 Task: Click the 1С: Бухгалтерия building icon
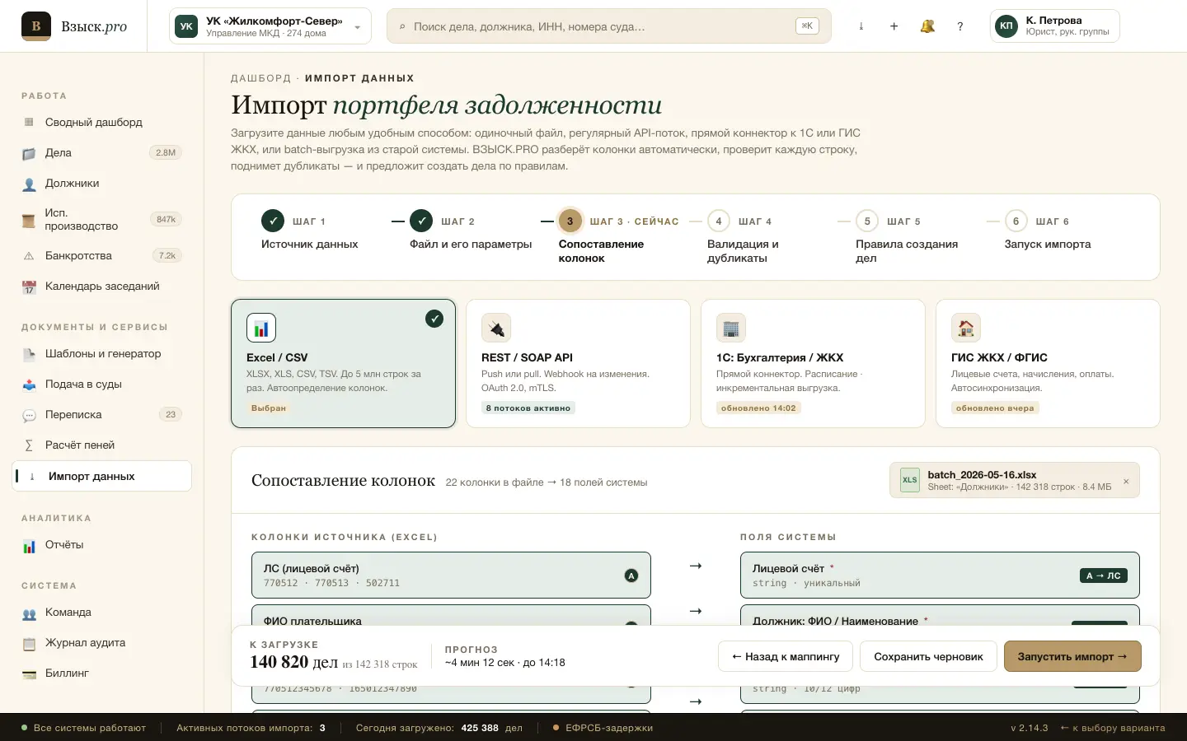click(x=731, y=328)
